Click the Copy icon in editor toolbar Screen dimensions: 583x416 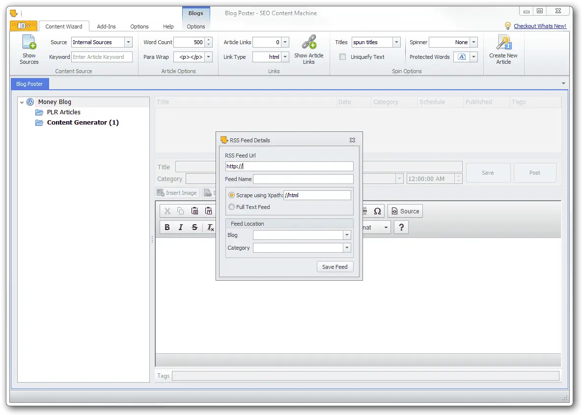click(x=181, y=211)
